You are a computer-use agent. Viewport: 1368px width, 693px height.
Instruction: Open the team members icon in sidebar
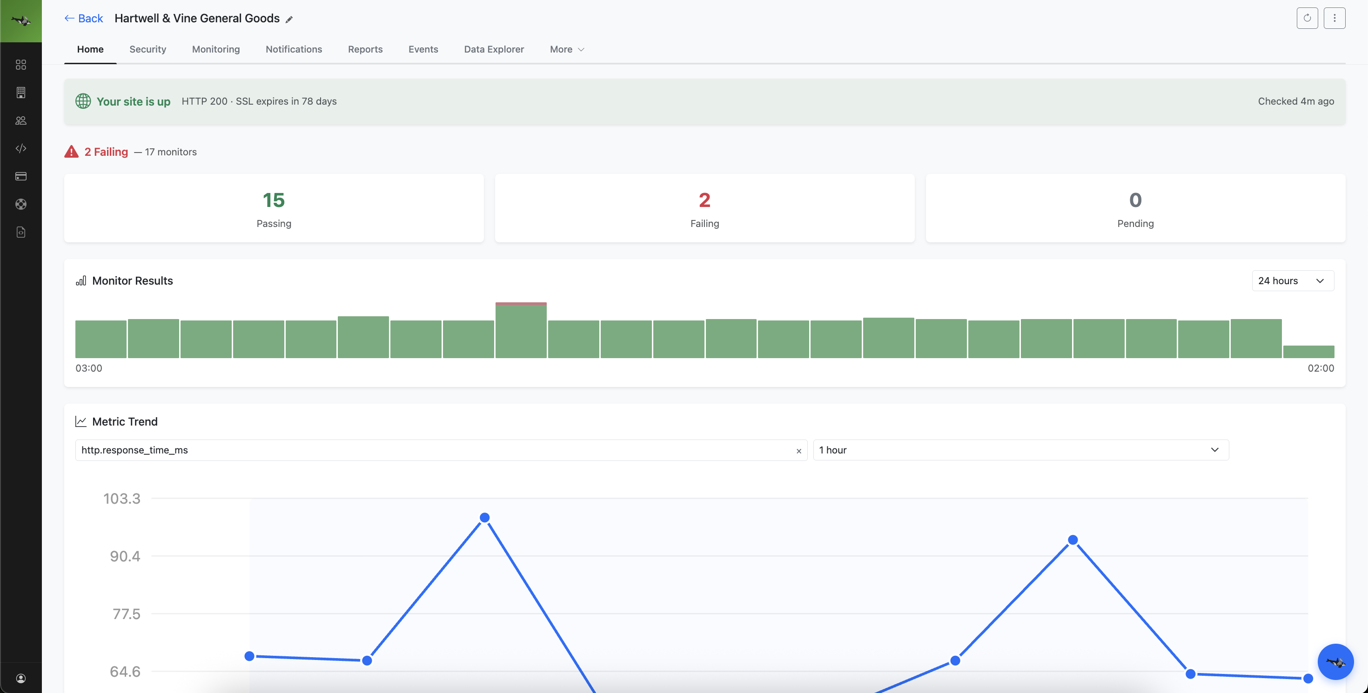click(x=21, y=120)
